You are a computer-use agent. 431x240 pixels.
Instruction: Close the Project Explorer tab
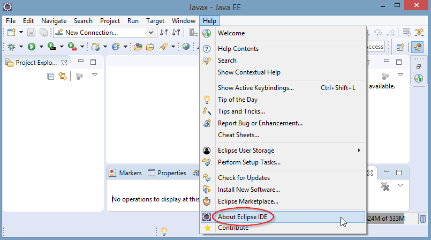(64, 63)
